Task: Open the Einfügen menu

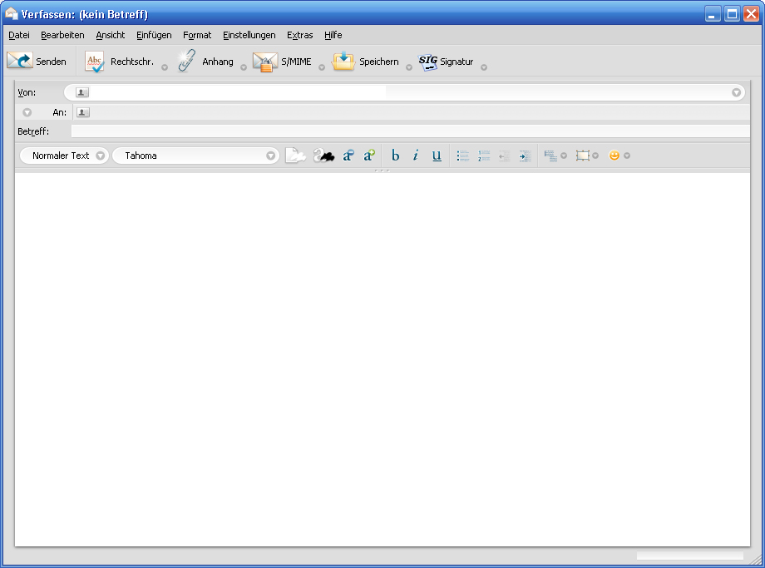Action: (154, 35)
